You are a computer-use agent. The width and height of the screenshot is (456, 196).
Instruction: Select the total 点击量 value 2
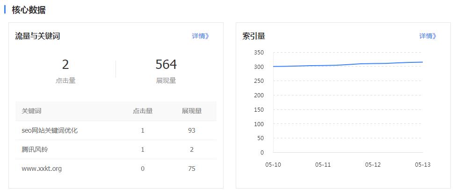(65, 64)
